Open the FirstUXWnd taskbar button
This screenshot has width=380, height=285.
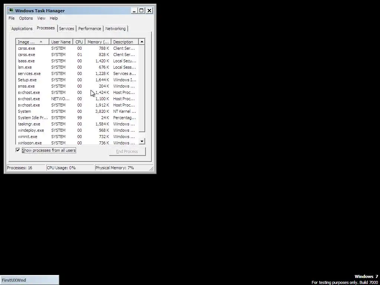[x=29, y=280]
